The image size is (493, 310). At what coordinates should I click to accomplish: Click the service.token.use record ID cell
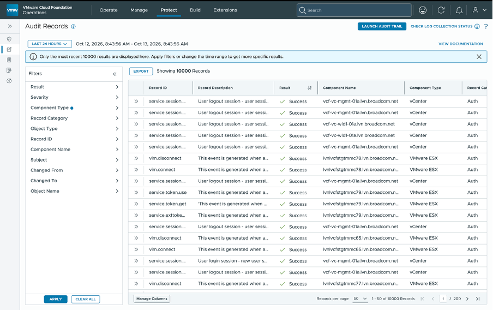(x=167, y=192)
